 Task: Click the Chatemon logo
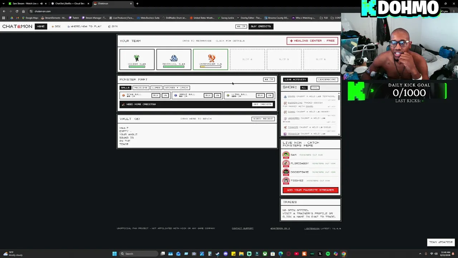click(17, 26)
